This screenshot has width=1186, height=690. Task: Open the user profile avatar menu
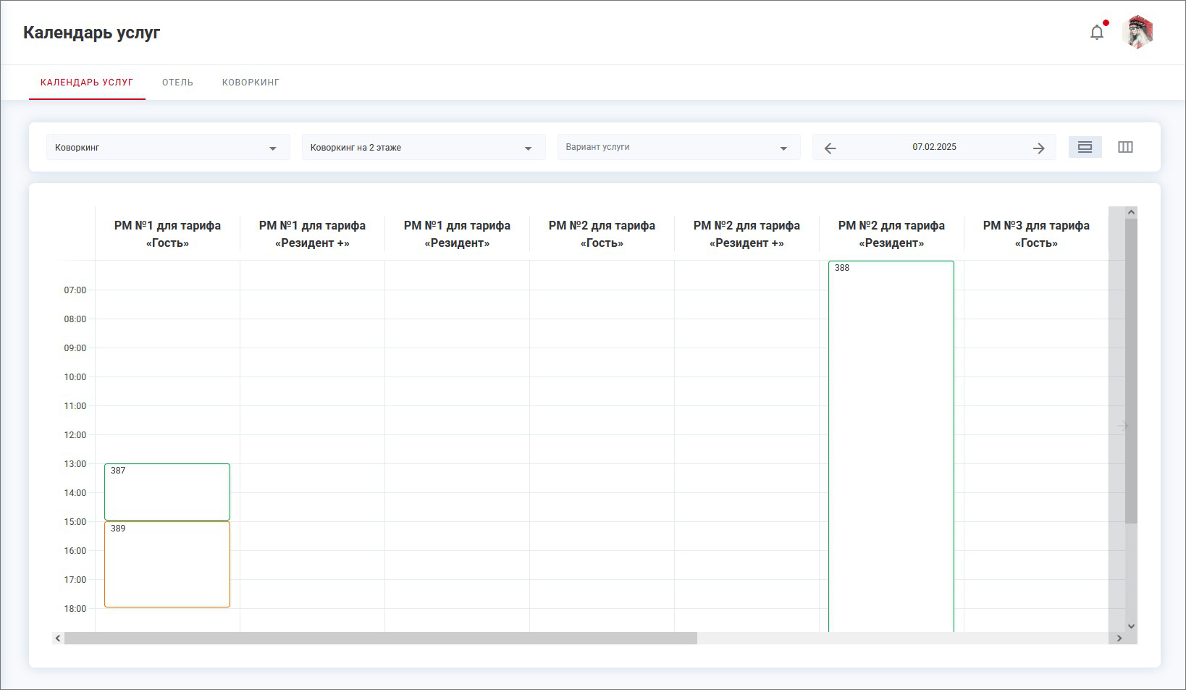click(1137, 33)
